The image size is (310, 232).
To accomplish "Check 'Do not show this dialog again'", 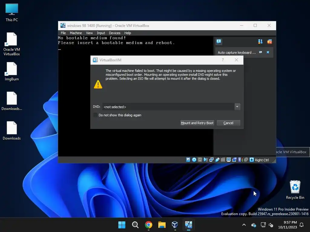I will [95, 115].
